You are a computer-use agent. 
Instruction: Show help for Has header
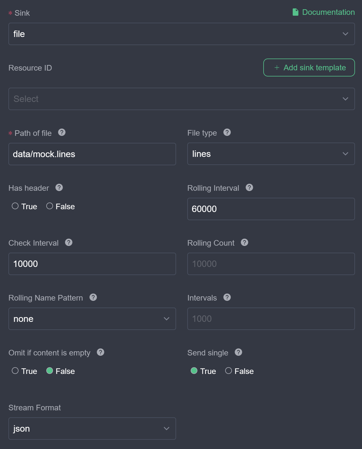coord(59,187)
